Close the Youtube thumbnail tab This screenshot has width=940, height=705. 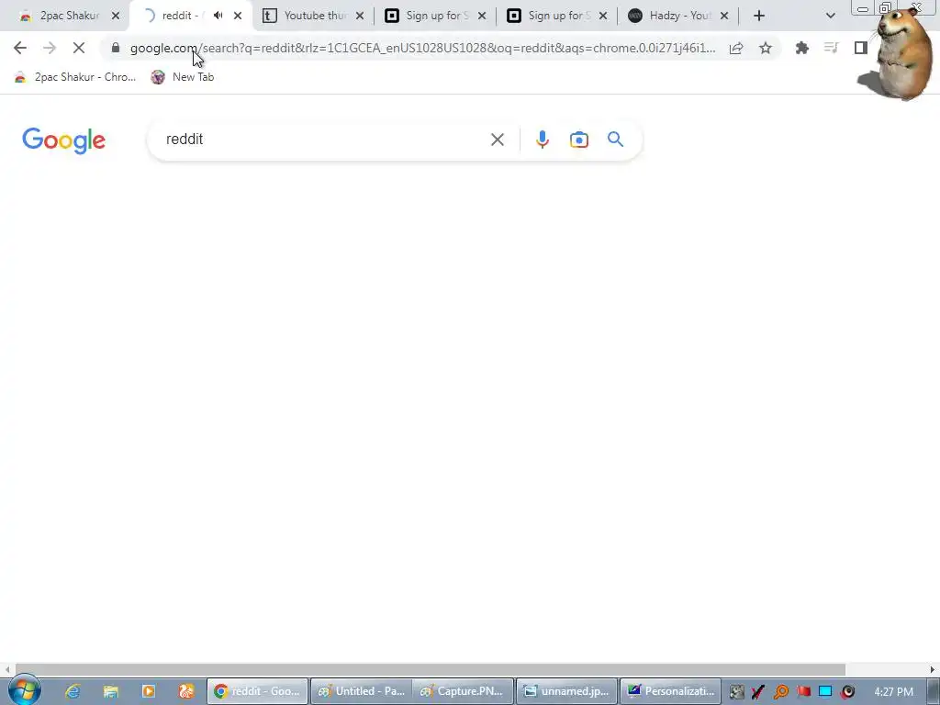[360, 16]
